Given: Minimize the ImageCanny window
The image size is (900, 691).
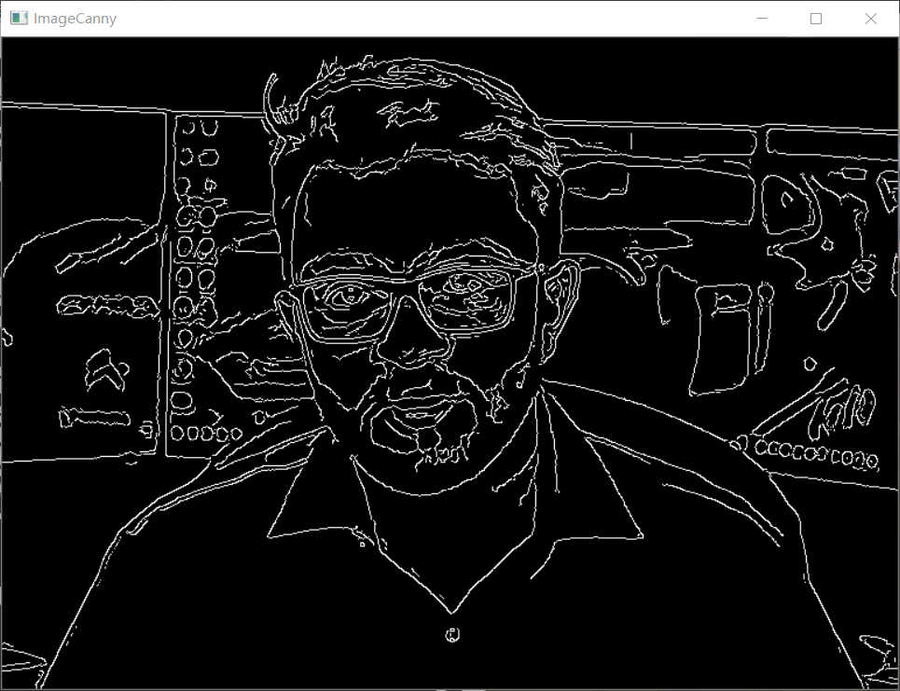Looking at the screenshot, I should click(x=762, y=19).
